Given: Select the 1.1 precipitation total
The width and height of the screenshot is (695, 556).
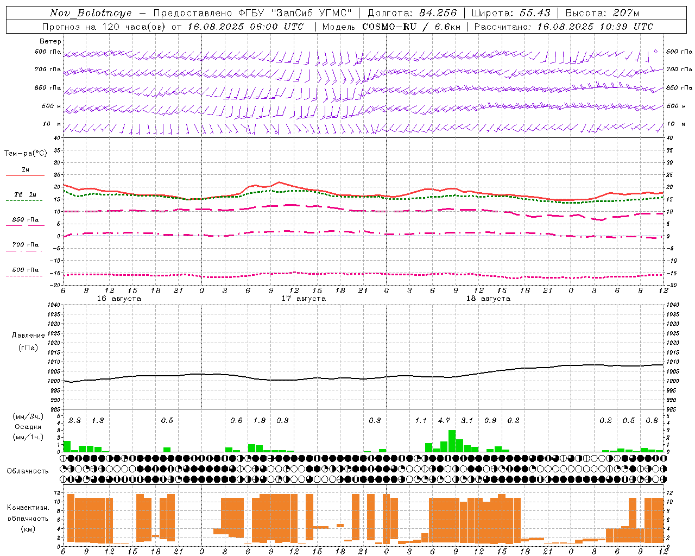Looking at the screenshot, I should click(421, 421).
